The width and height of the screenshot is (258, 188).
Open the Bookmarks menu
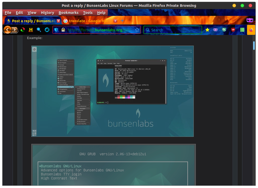69,13
